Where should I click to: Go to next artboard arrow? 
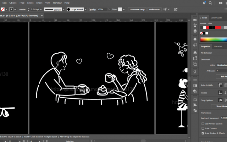(44, 141)
